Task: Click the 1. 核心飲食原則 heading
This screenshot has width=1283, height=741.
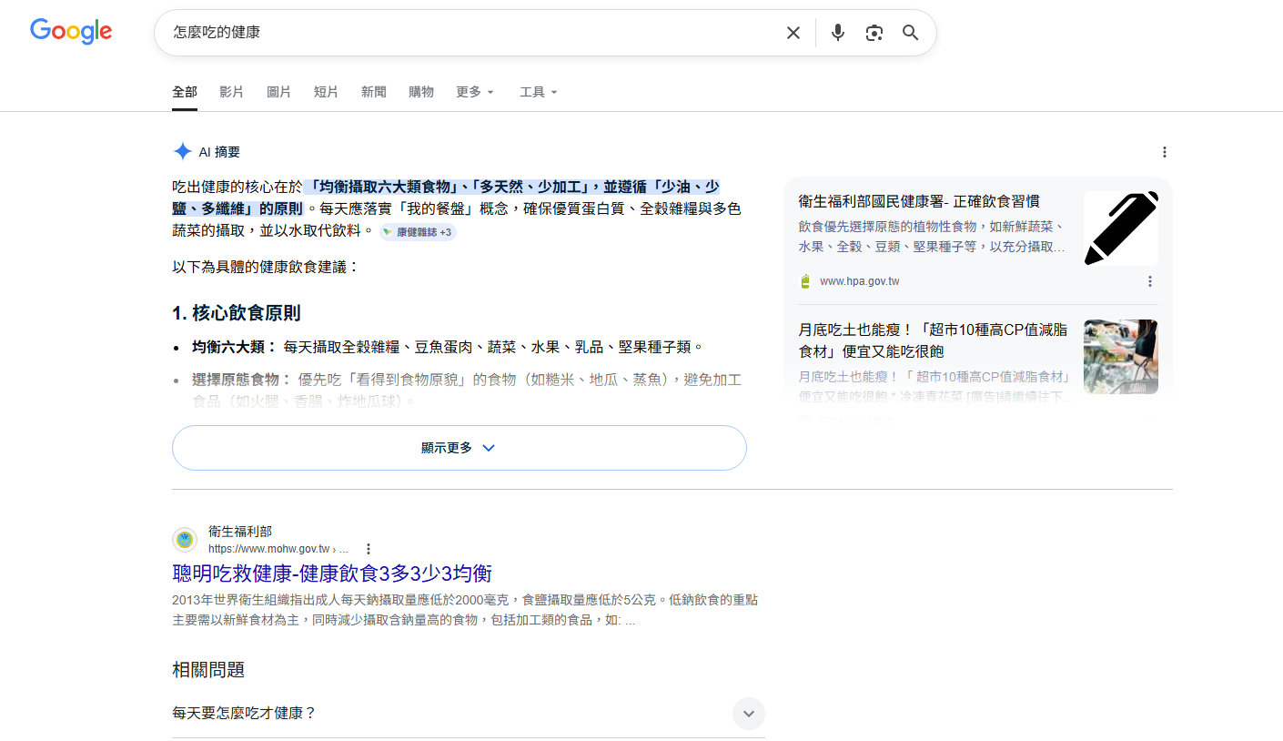Action: [x=236, y=313]
